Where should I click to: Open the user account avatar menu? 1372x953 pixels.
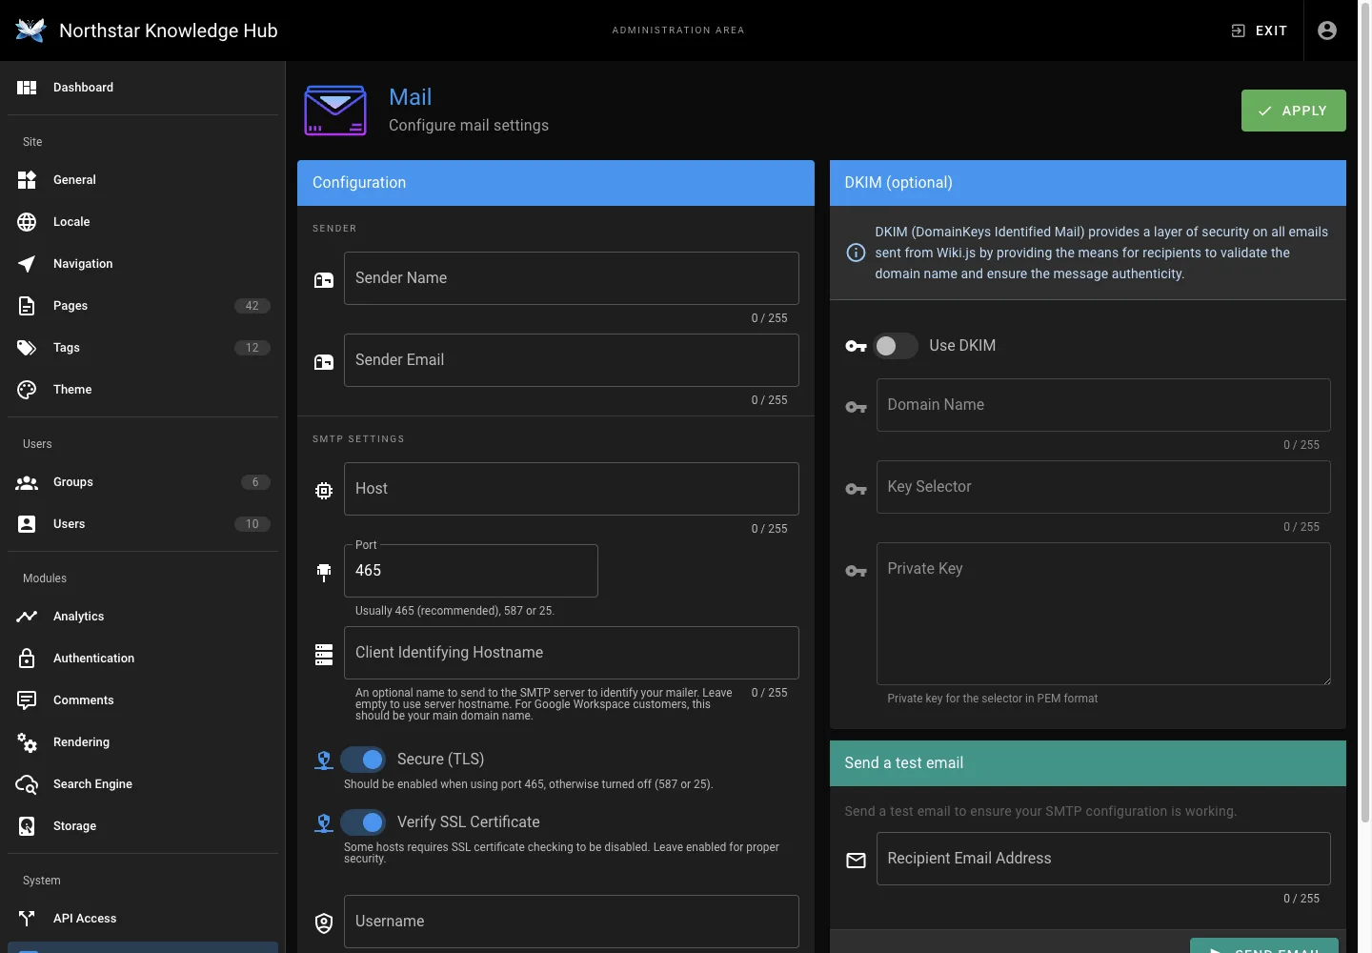point(1327,30)
